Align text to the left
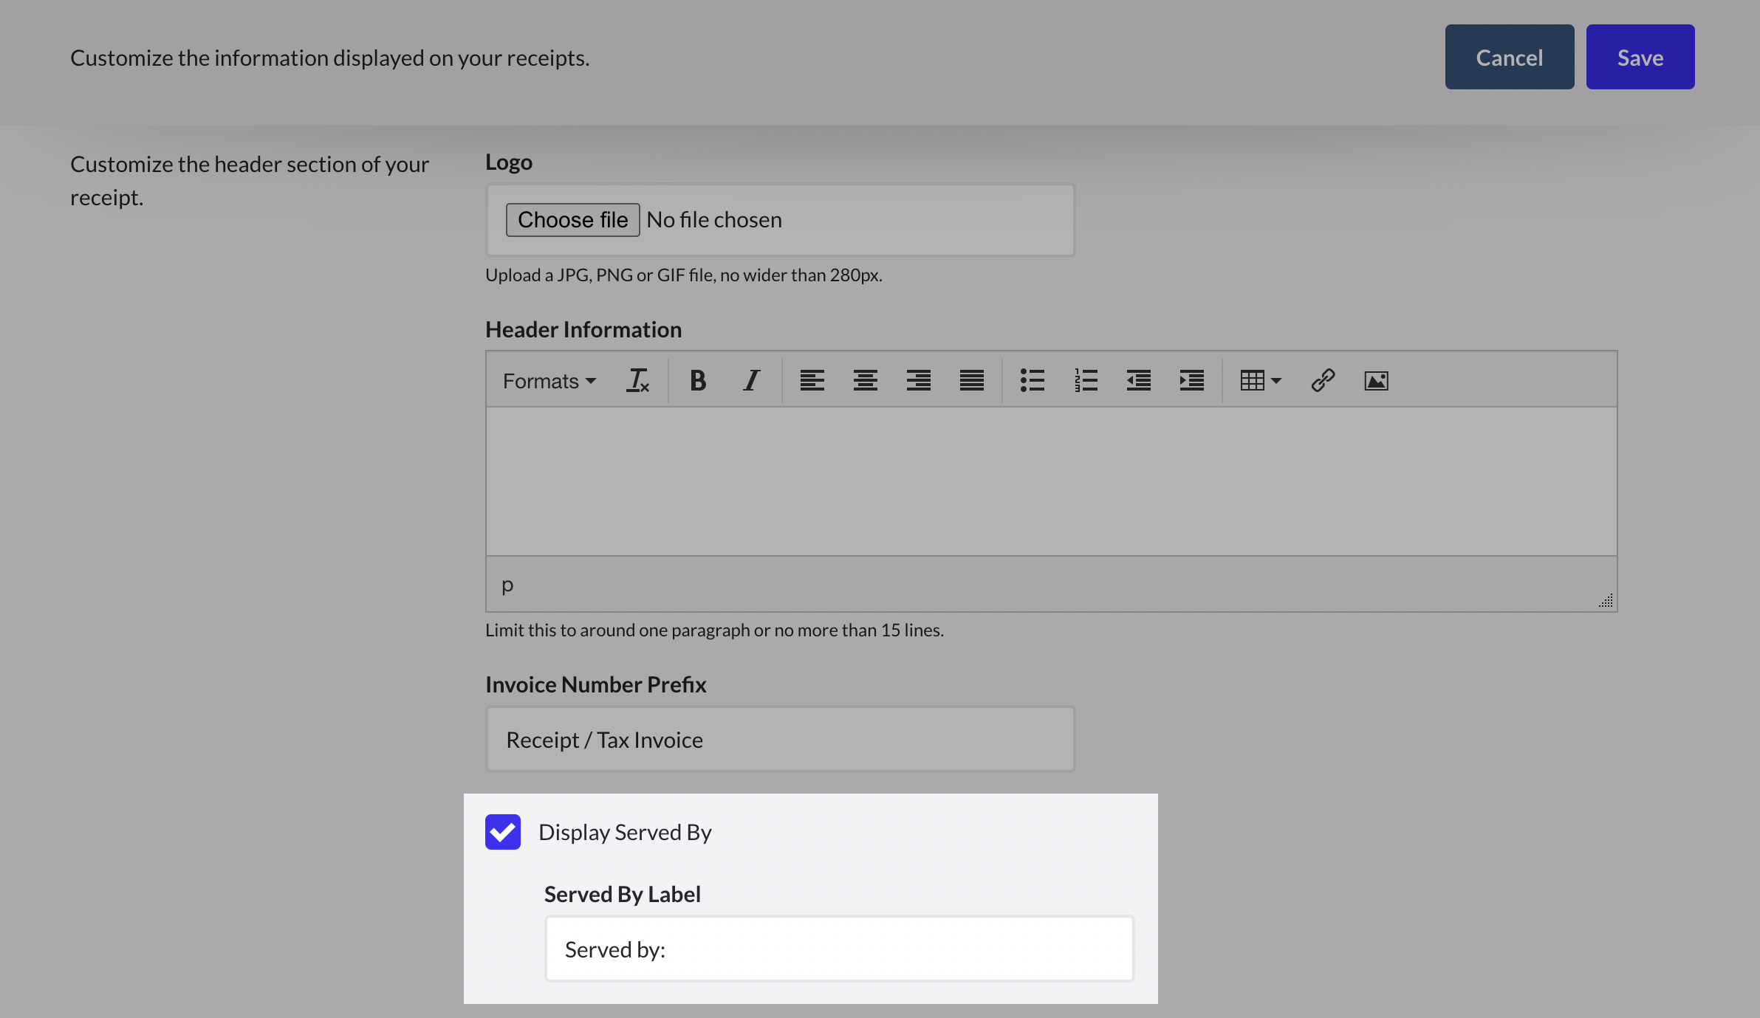Image resolution: width=1760 pixels, height=1018 pixels. (x=811, y=380)
